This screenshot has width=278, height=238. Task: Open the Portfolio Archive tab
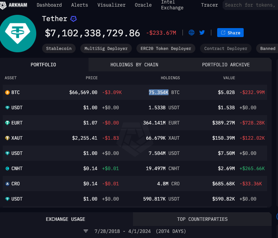pos(226,65)
